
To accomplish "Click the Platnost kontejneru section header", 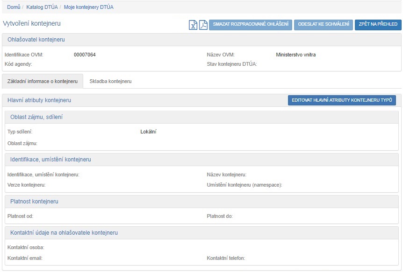I will click(x=34, y=202).
